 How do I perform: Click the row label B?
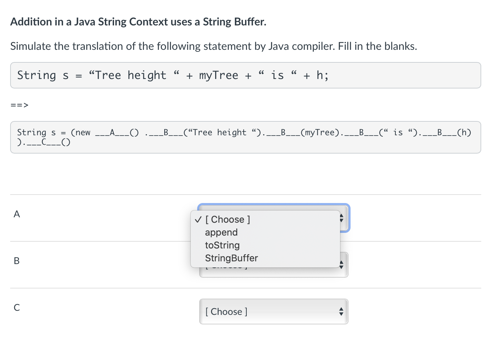17,261
